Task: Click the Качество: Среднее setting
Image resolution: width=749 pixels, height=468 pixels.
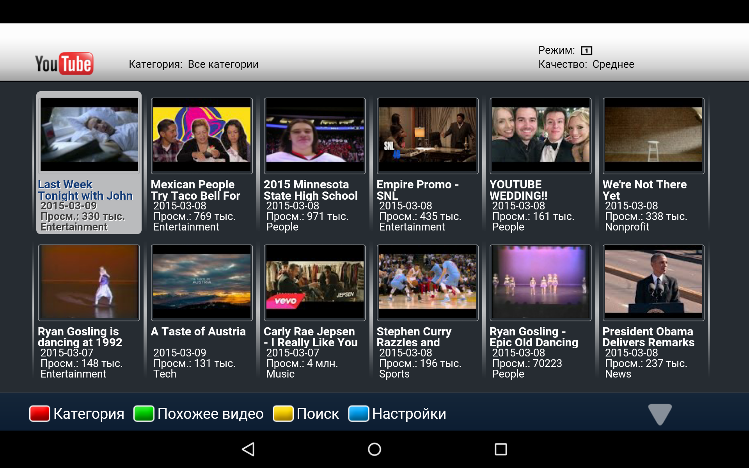Action: click(x=586, y=64)
